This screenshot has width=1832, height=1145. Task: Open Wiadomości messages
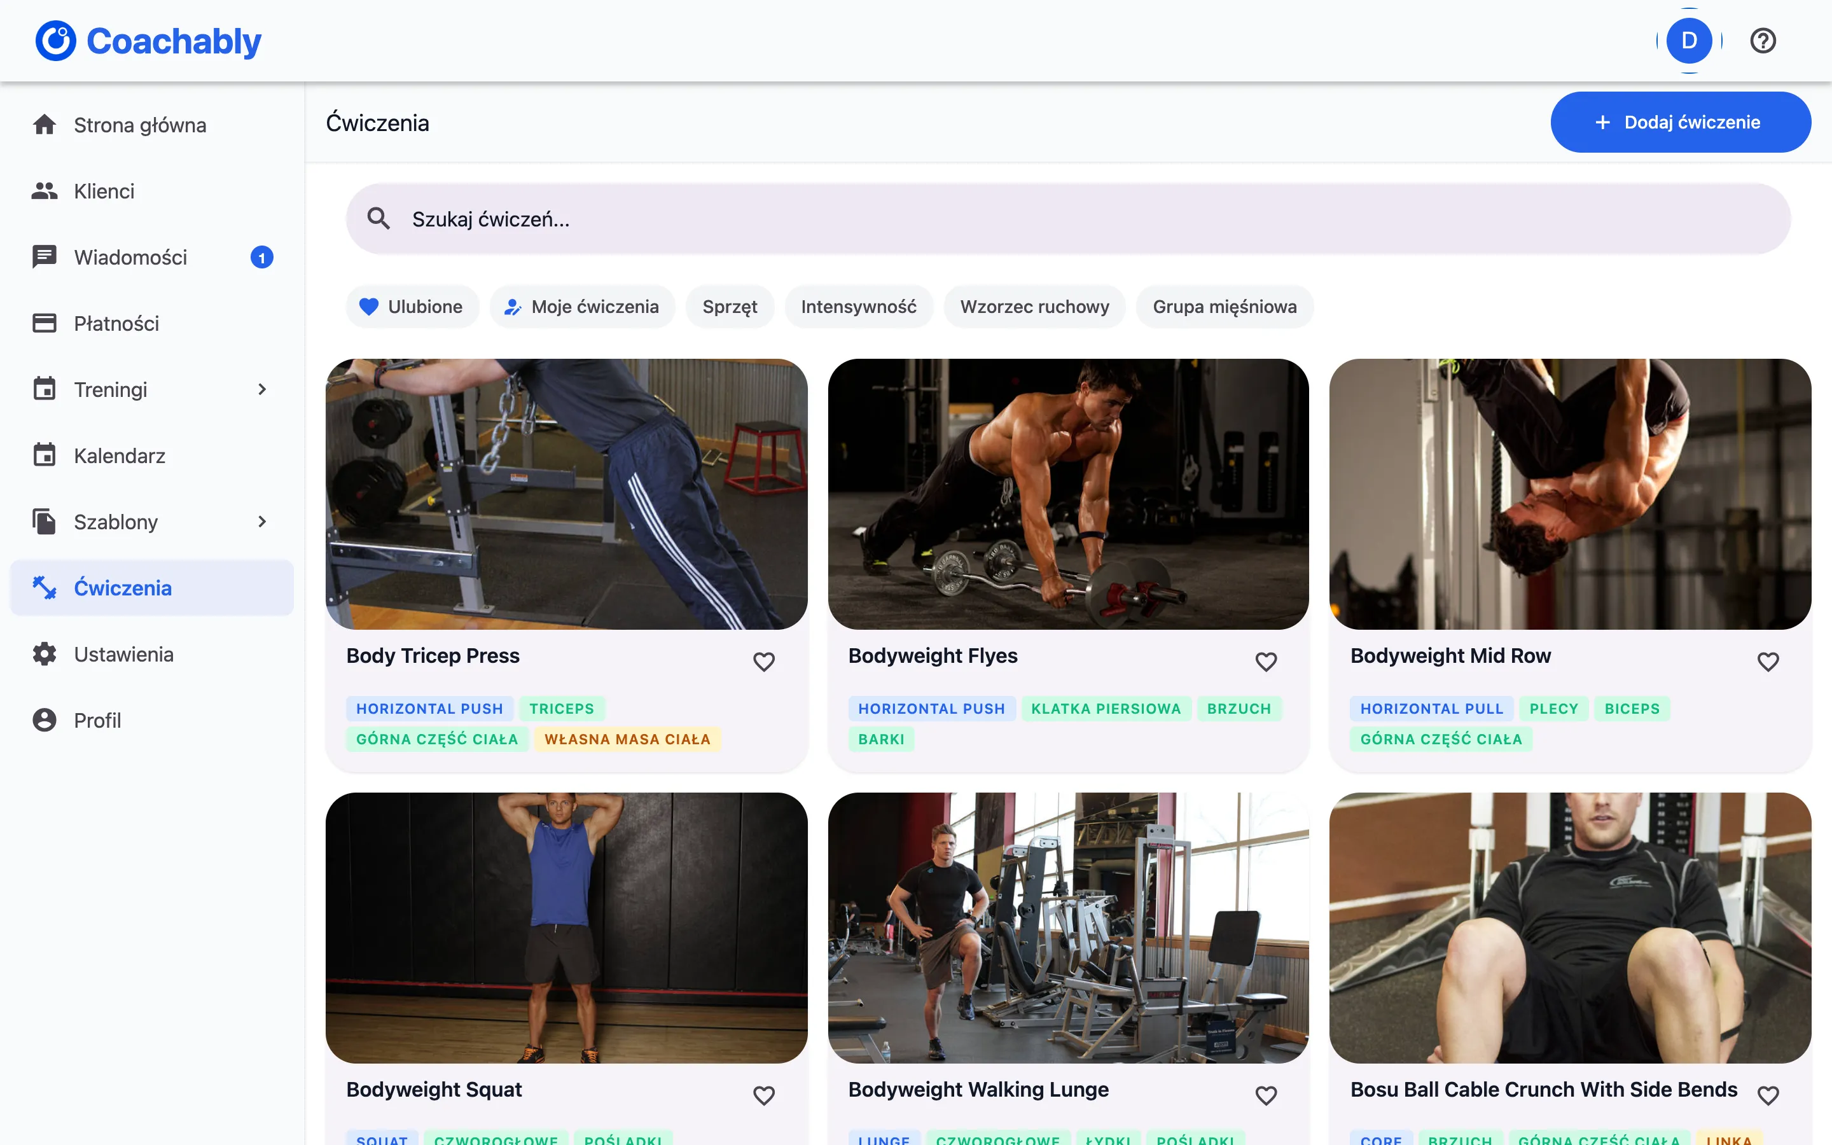[x=151, y=258]
